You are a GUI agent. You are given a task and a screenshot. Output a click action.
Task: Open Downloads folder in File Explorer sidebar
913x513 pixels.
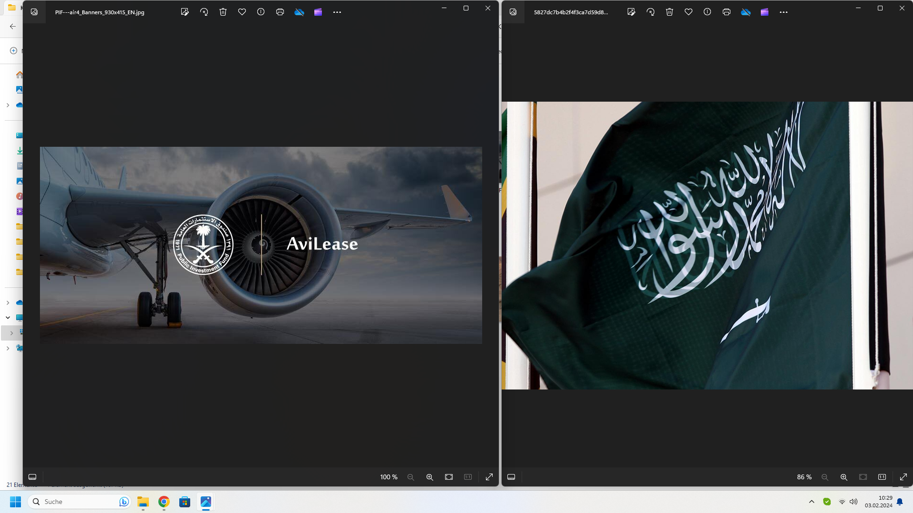point(19,151)
